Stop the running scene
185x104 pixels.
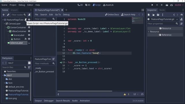coord(162,5)
